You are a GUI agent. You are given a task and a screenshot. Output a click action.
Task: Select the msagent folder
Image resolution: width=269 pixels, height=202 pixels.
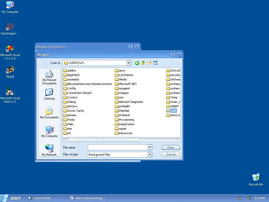[x=122, y=88]
